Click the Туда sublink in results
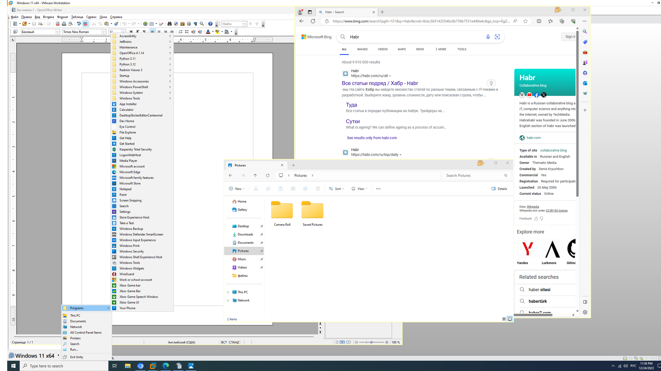The image size is (661, 371). coord(351,105)
